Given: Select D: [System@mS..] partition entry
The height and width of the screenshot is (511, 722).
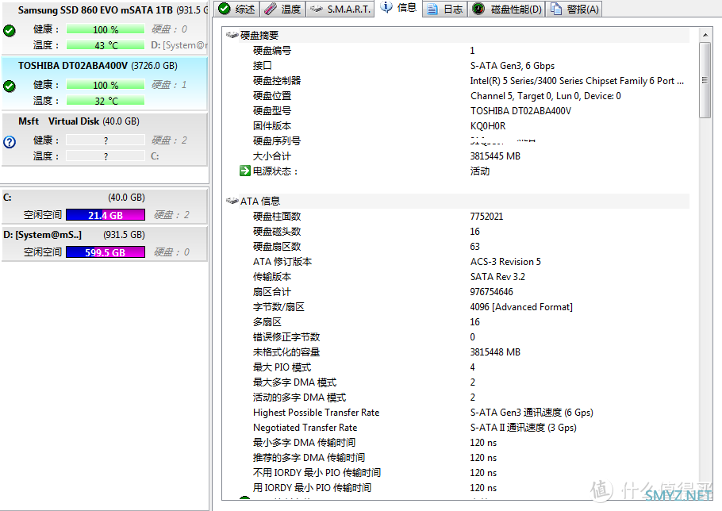Looking at the screenshot, I should coord(105,244).
